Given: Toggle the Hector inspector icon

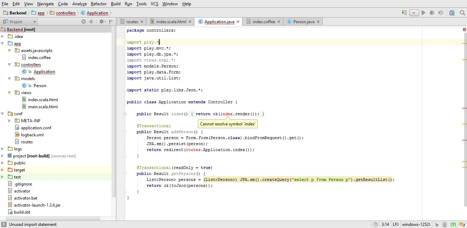Looking at the screenshot, I should 445,224.
